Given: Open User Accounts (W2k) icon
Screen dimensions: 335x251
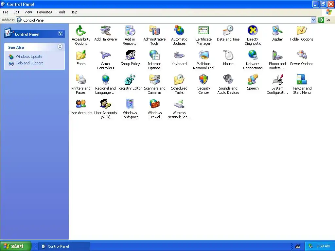Looking at the screenshot, I should [106, 109].
